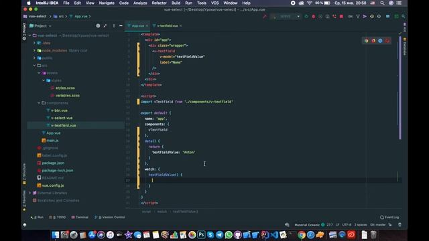Image resolution: width=429 pixels, height=241 pixels.
Task: Open the run configuration dropdown
Action: point(286,16)
